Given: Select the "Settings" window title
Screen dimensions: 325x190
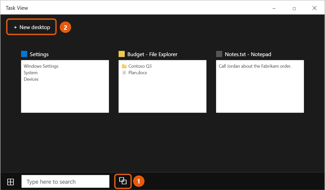Looking at the screenshot, I should [x=39, y=54].
